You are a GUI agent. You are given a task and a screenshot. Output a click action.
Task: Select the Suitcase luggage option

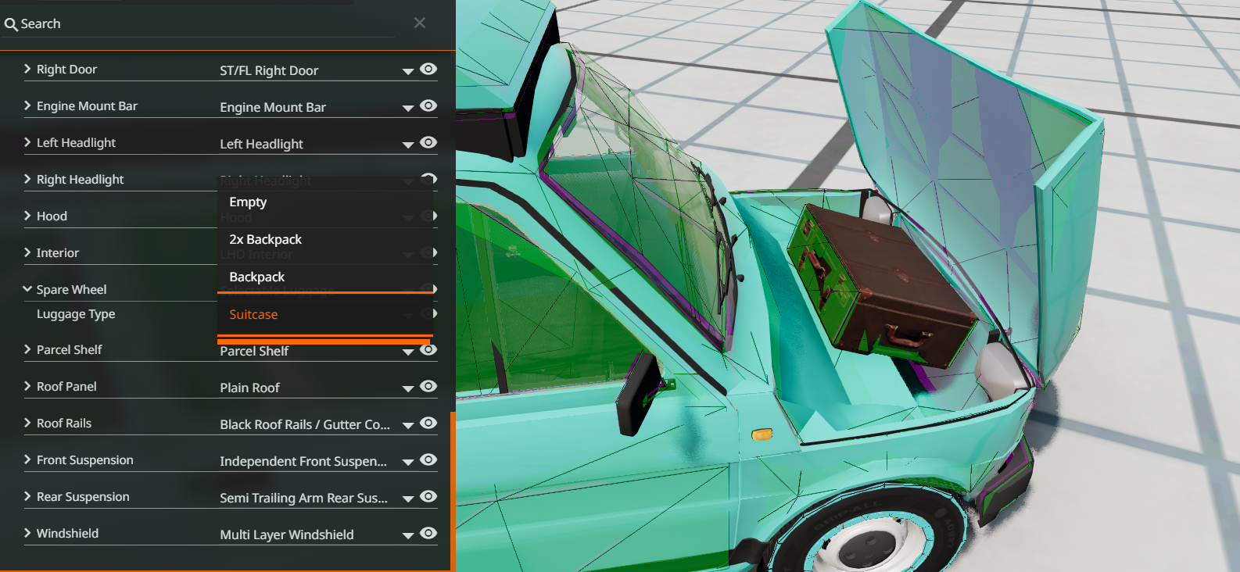coord(324,314)
